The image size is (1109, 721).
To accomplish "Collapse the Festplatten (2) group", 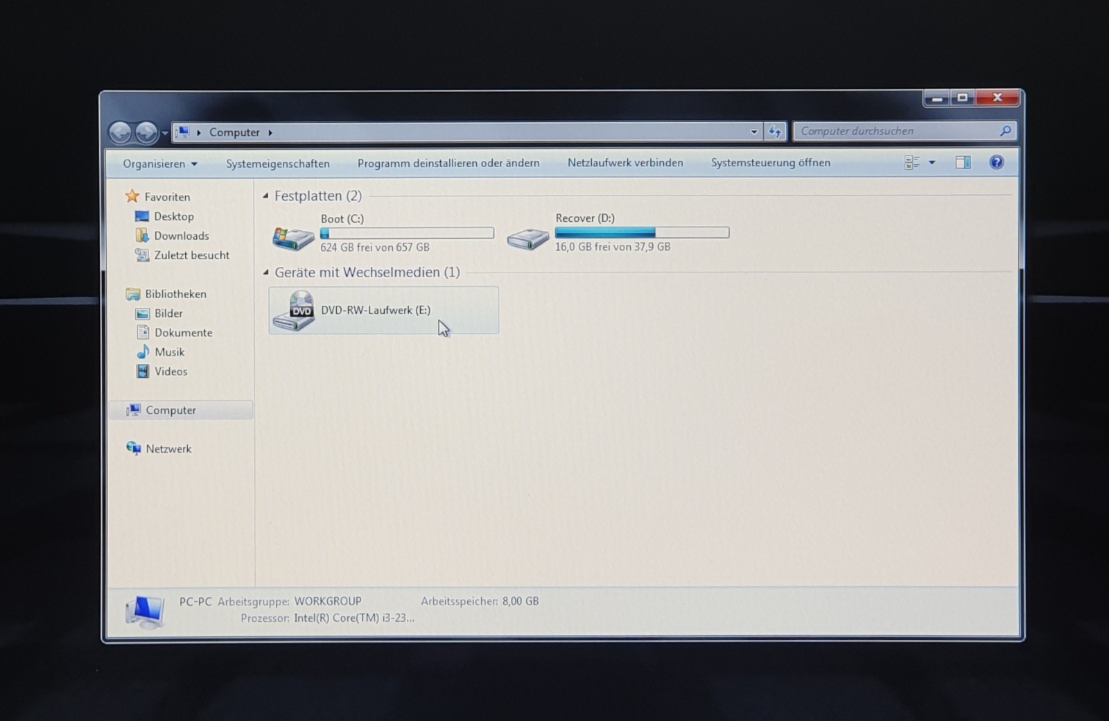I will click(x=265, y=196).
